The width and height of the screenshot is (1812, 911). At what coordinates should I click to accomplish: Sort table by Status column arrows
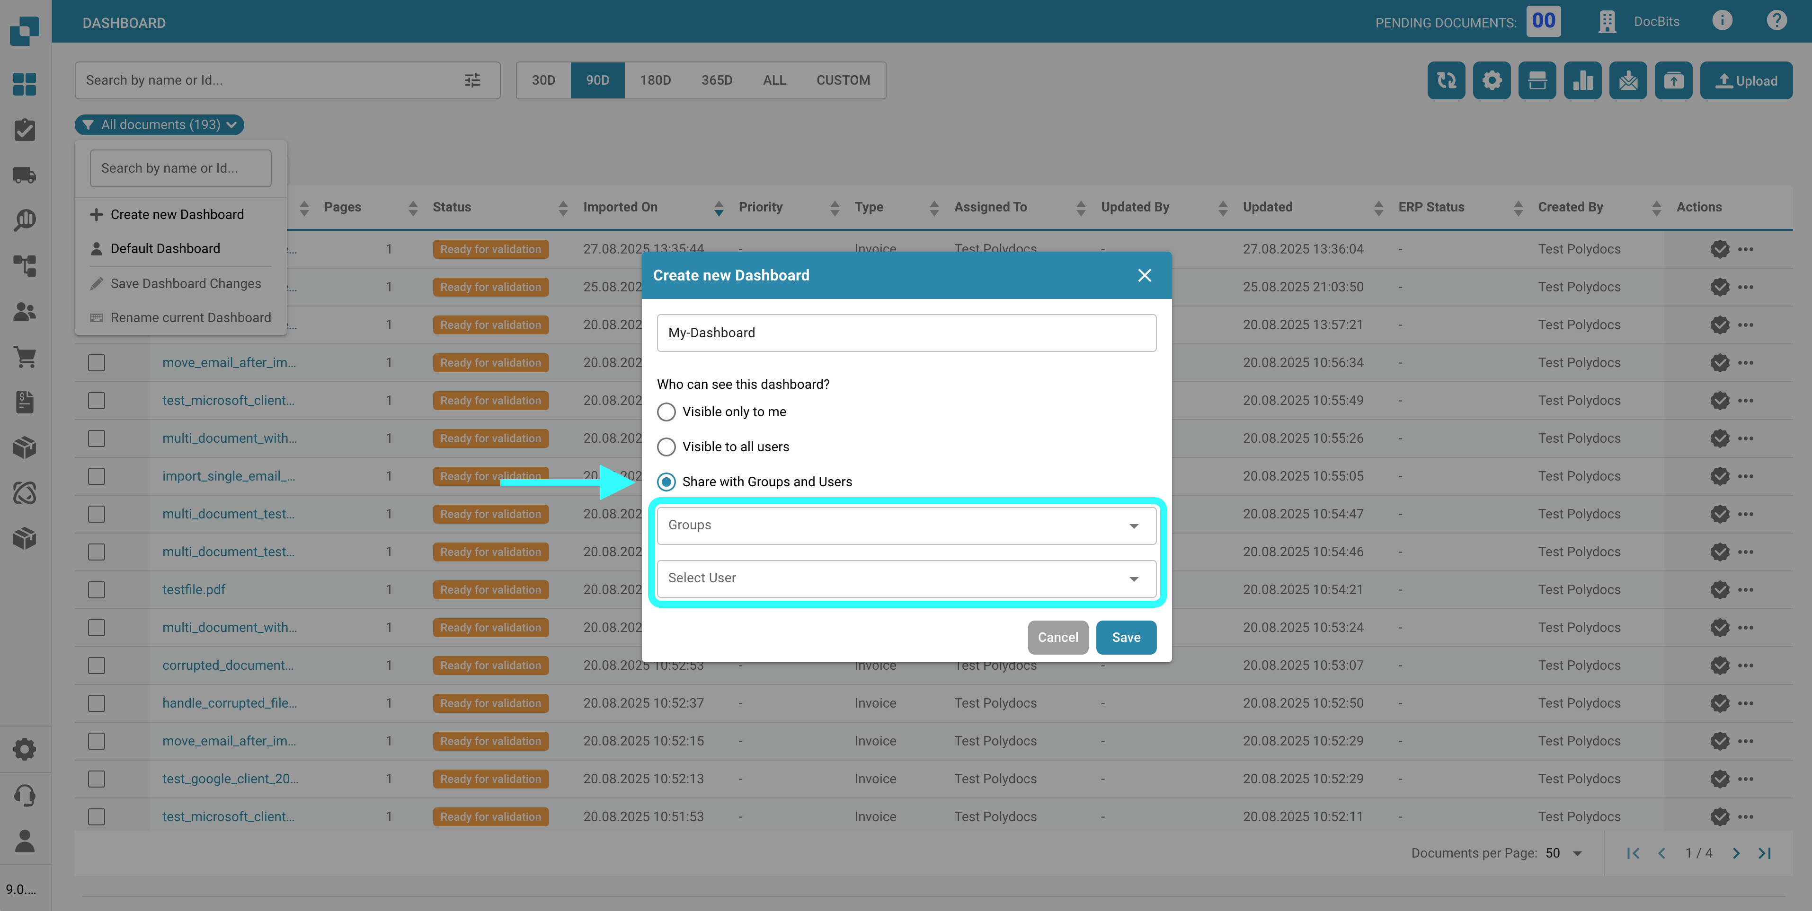pyautogui.click(x=563, y=207)
